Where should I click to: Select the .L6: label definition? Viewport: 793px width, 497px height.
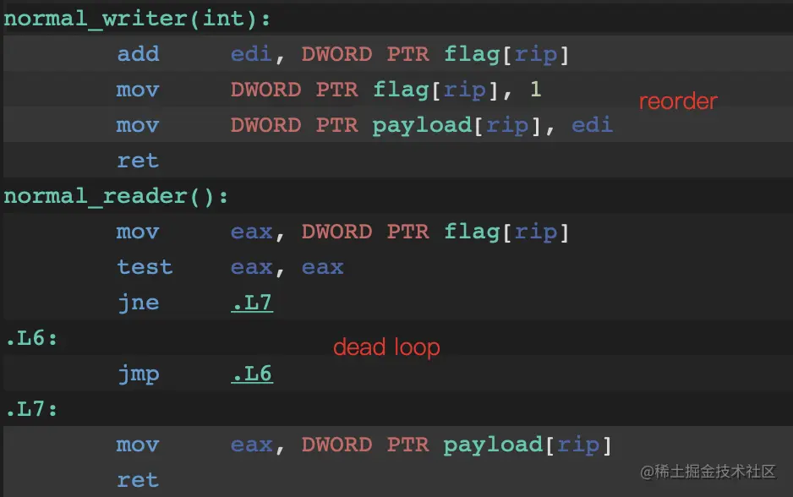[x=31, y=338]
